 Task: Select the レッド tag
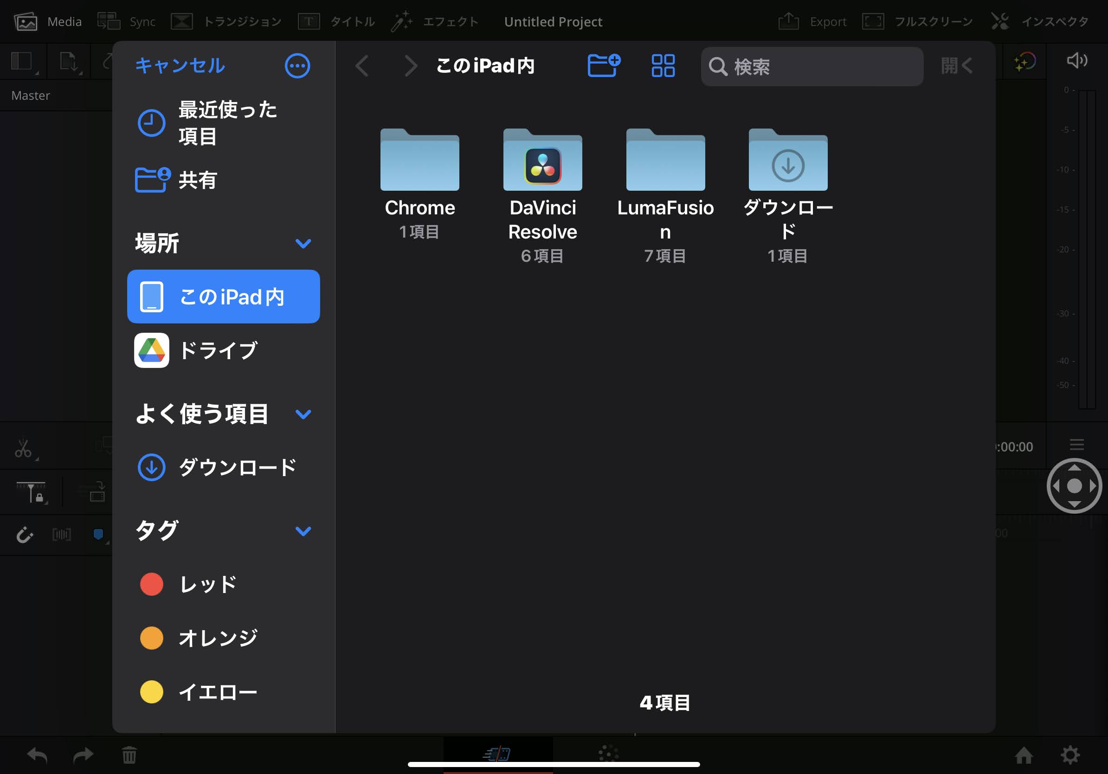point(207,584)
